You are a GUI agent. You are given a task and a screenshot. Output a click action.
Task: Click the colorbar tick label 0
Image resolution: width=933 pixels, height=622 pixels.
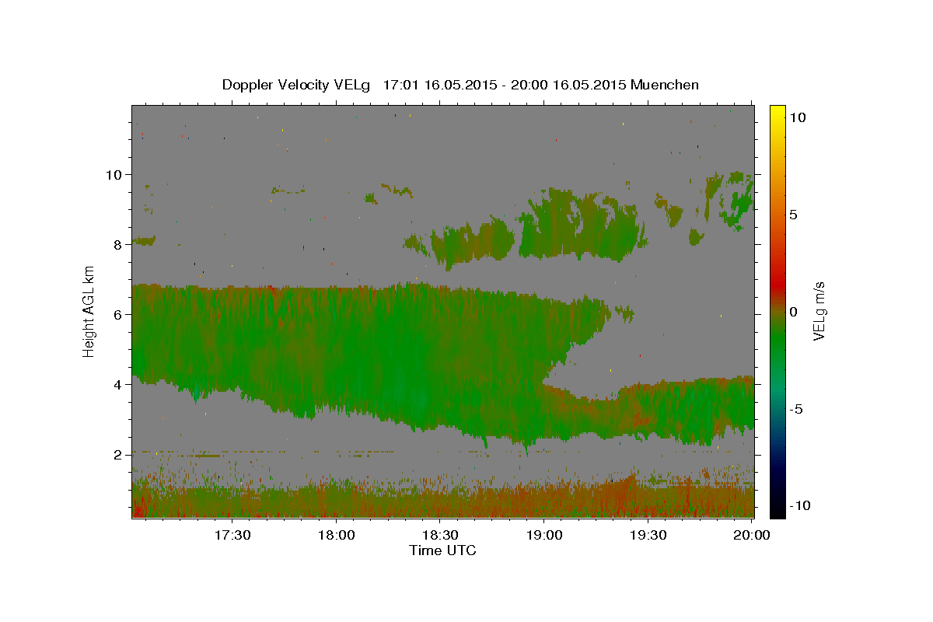point(793,312)
